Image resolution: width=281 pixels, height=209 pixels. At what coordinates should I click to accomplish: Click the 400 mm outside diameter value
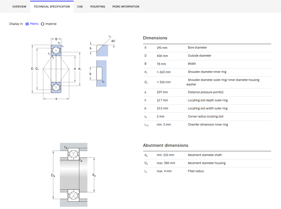pos(162,56)
